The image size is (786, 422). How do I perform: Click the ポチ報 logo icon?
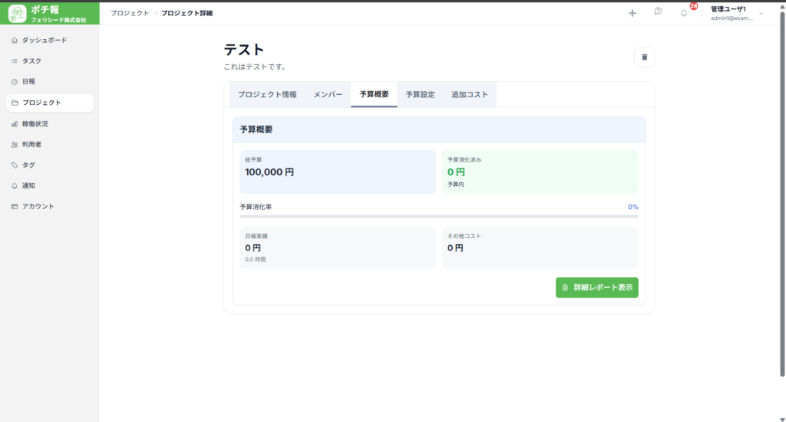point(18,14)
